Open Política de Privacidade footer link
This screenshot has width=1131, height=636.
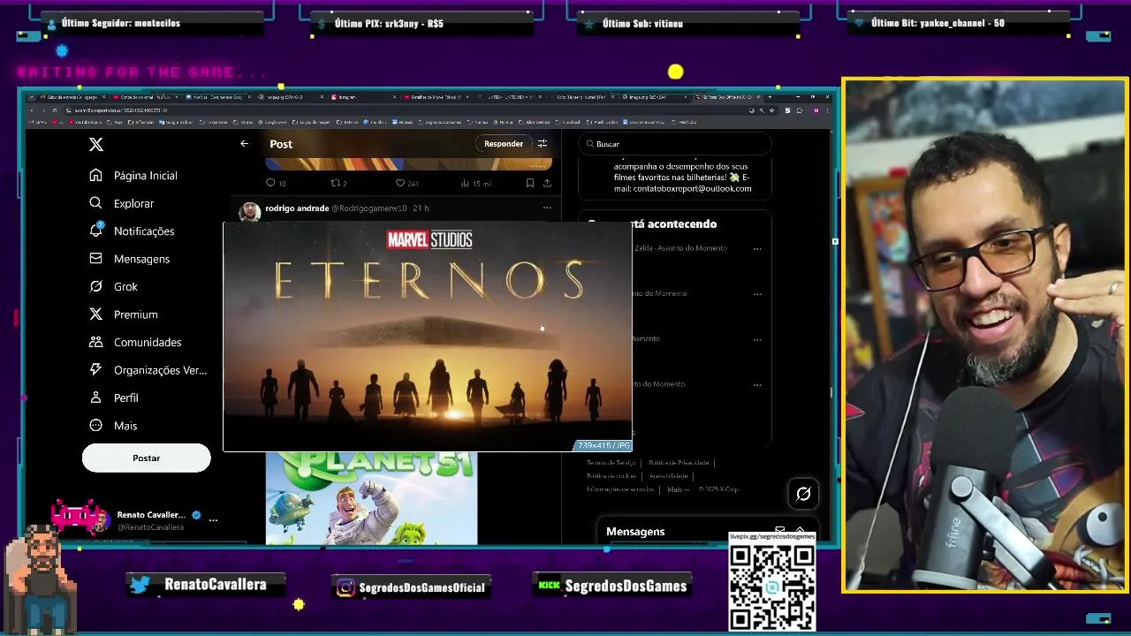(x=679, y=463)
